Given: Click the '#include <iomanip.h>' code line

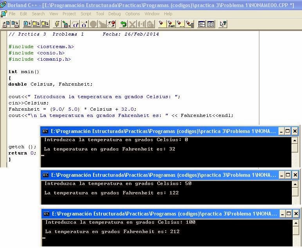Looking at the screenshot, I should (x=40, y=59).
